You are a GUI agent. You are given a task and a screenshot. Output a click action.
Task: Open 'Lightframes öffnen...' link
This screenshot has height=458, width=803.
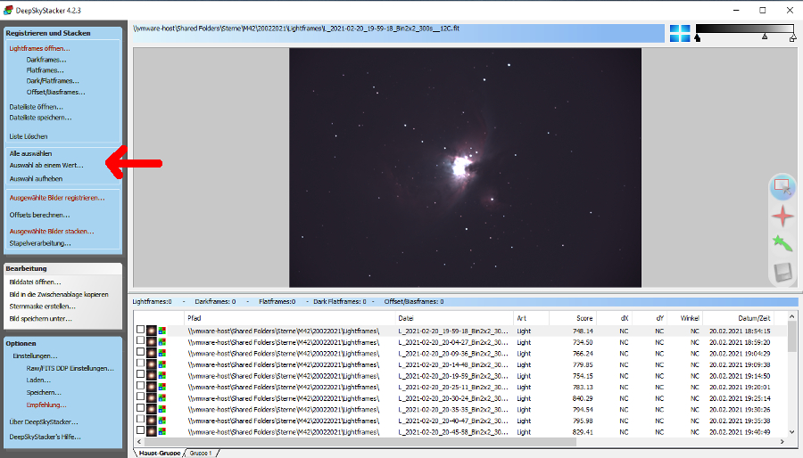tap(39, 48)
